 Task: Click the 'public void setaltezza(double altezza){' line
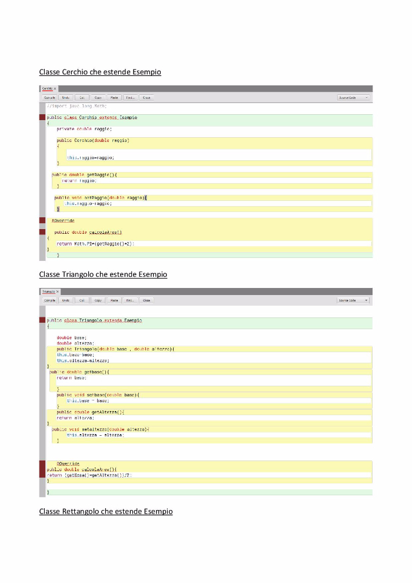[101, 429]
